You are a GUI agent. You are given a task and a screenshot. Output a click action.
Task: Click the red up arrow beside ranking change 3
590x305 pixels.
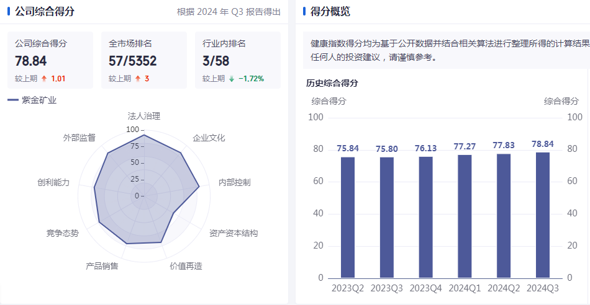(138, 79)
